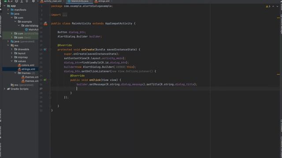Collapse the themes (2) folder chevron

pos(15,73)
